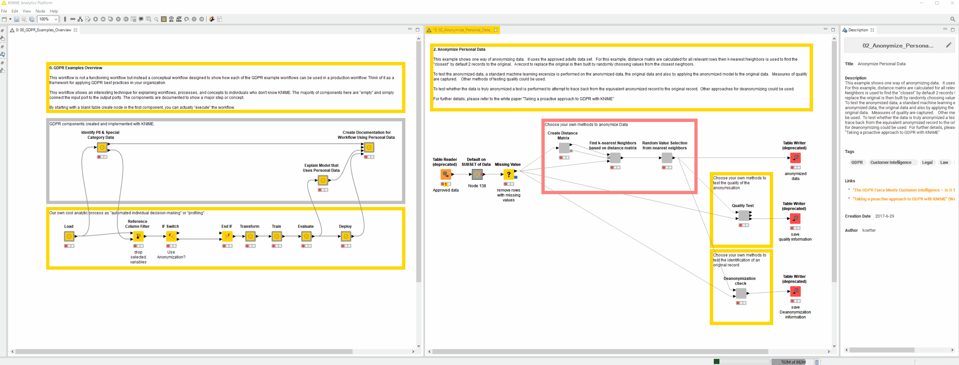Open the New wizard dropdown arrow

click(x=10, y=19)
